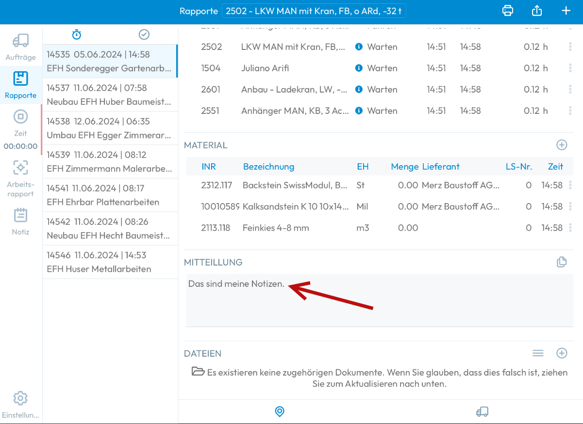The width and height of the screenshot is (583, 424).
Task: Select report 14537 Neubau EFH Huber
Action: 110,95
